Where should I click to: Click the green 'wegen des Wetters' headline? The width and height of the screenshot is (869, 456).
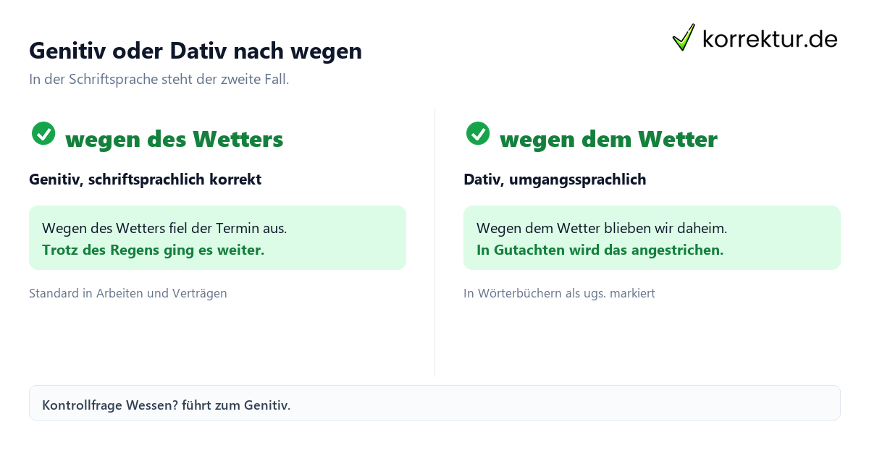[174, 139]
